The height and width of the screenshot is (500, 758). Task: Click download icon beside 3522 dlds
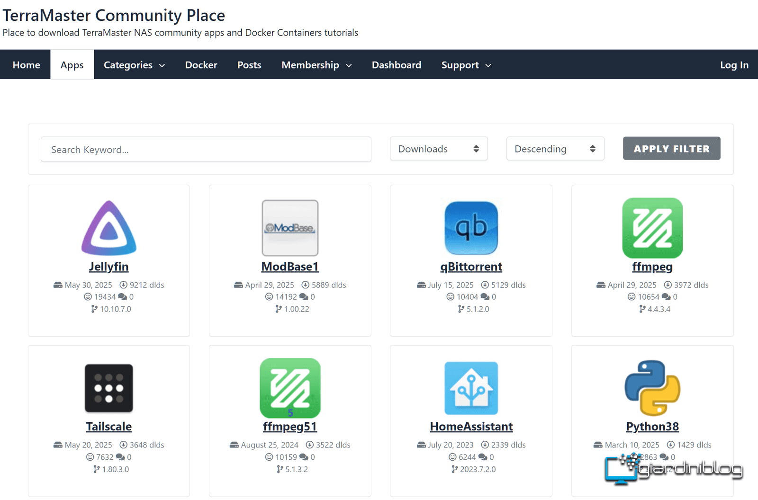coord(309,445)
